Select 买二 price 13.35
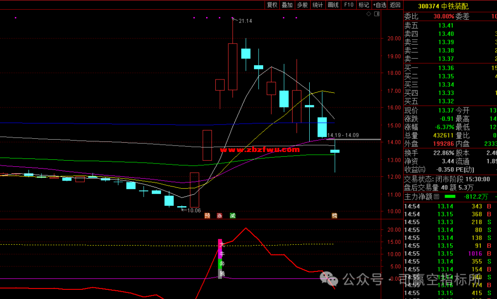Viewport: 497px width, 299px height. [x=446, y=76]
